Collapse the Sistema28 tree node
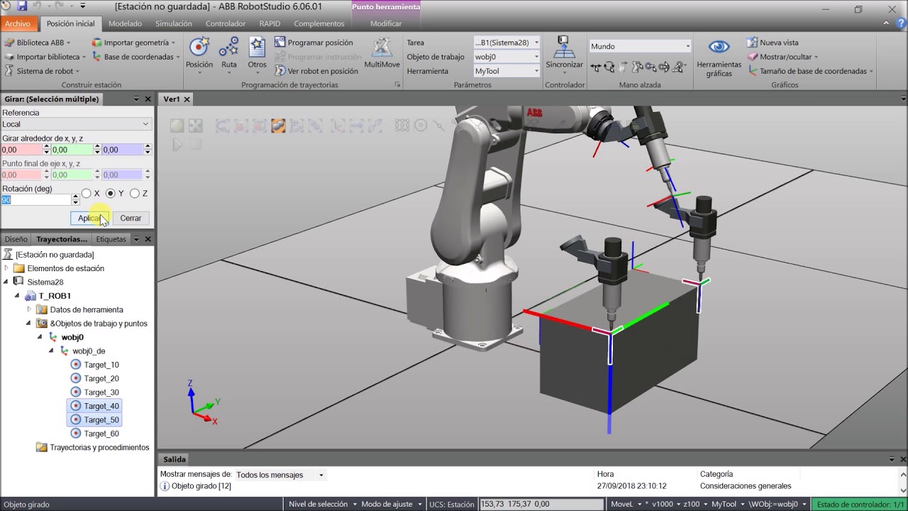 [6, 282]
